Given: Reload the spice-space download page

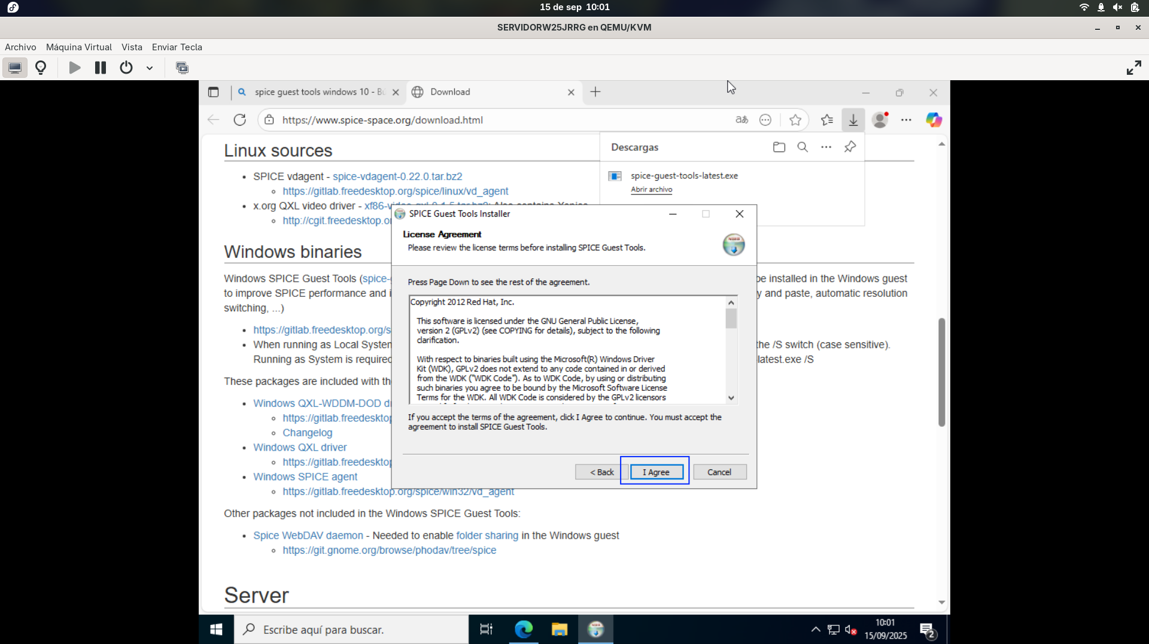Looking at the screenshot, I should click(240, 120).
